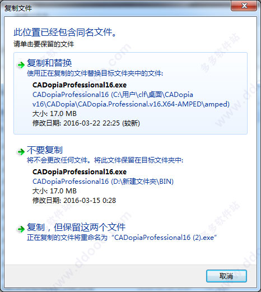
Task: Click the source path containing X64-AMPED\amped
Action: (131, 99)
